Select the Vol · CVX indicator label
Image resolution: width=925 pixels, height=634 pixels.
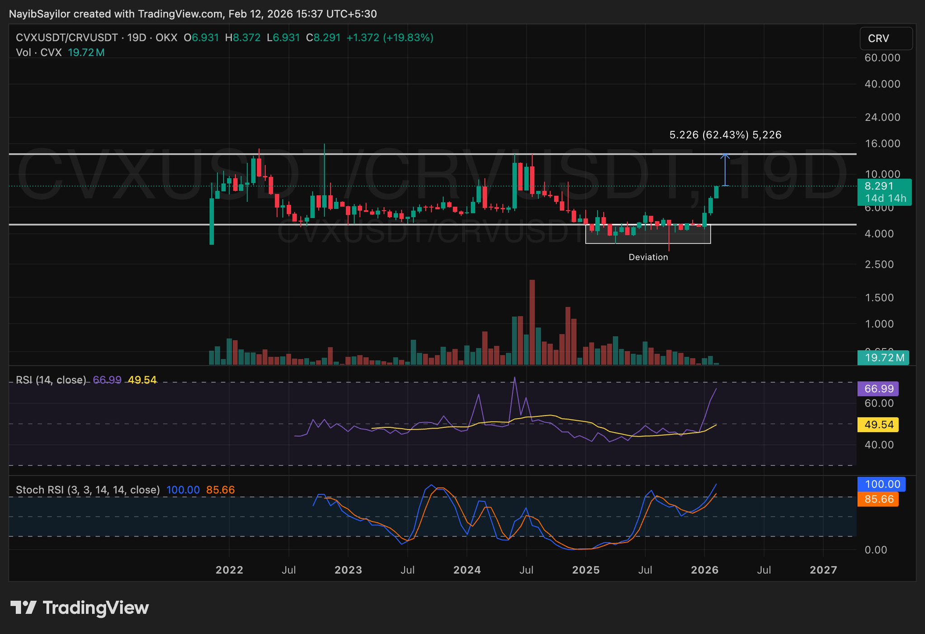pos(38,52)
